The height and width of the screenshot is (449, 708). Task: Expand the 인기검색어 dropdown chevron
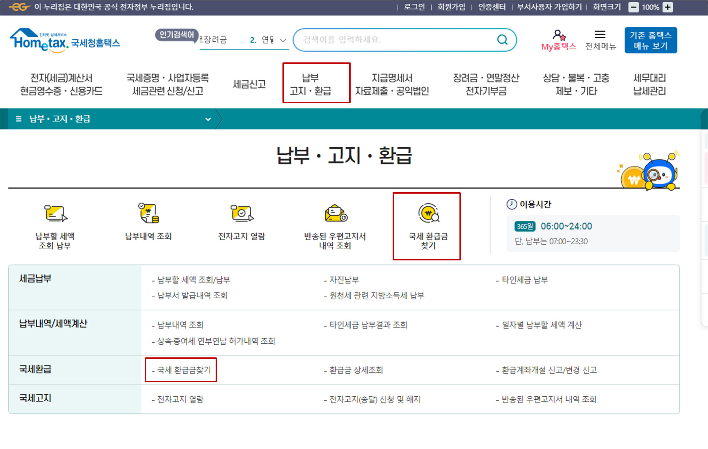tap(283, 40)
